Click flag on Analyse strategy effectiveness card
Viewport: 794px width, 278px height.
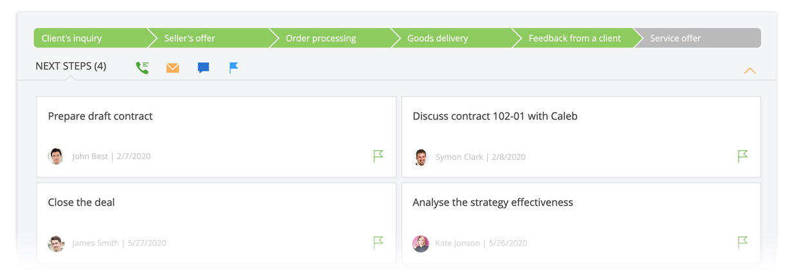click(x=743, y=242)
